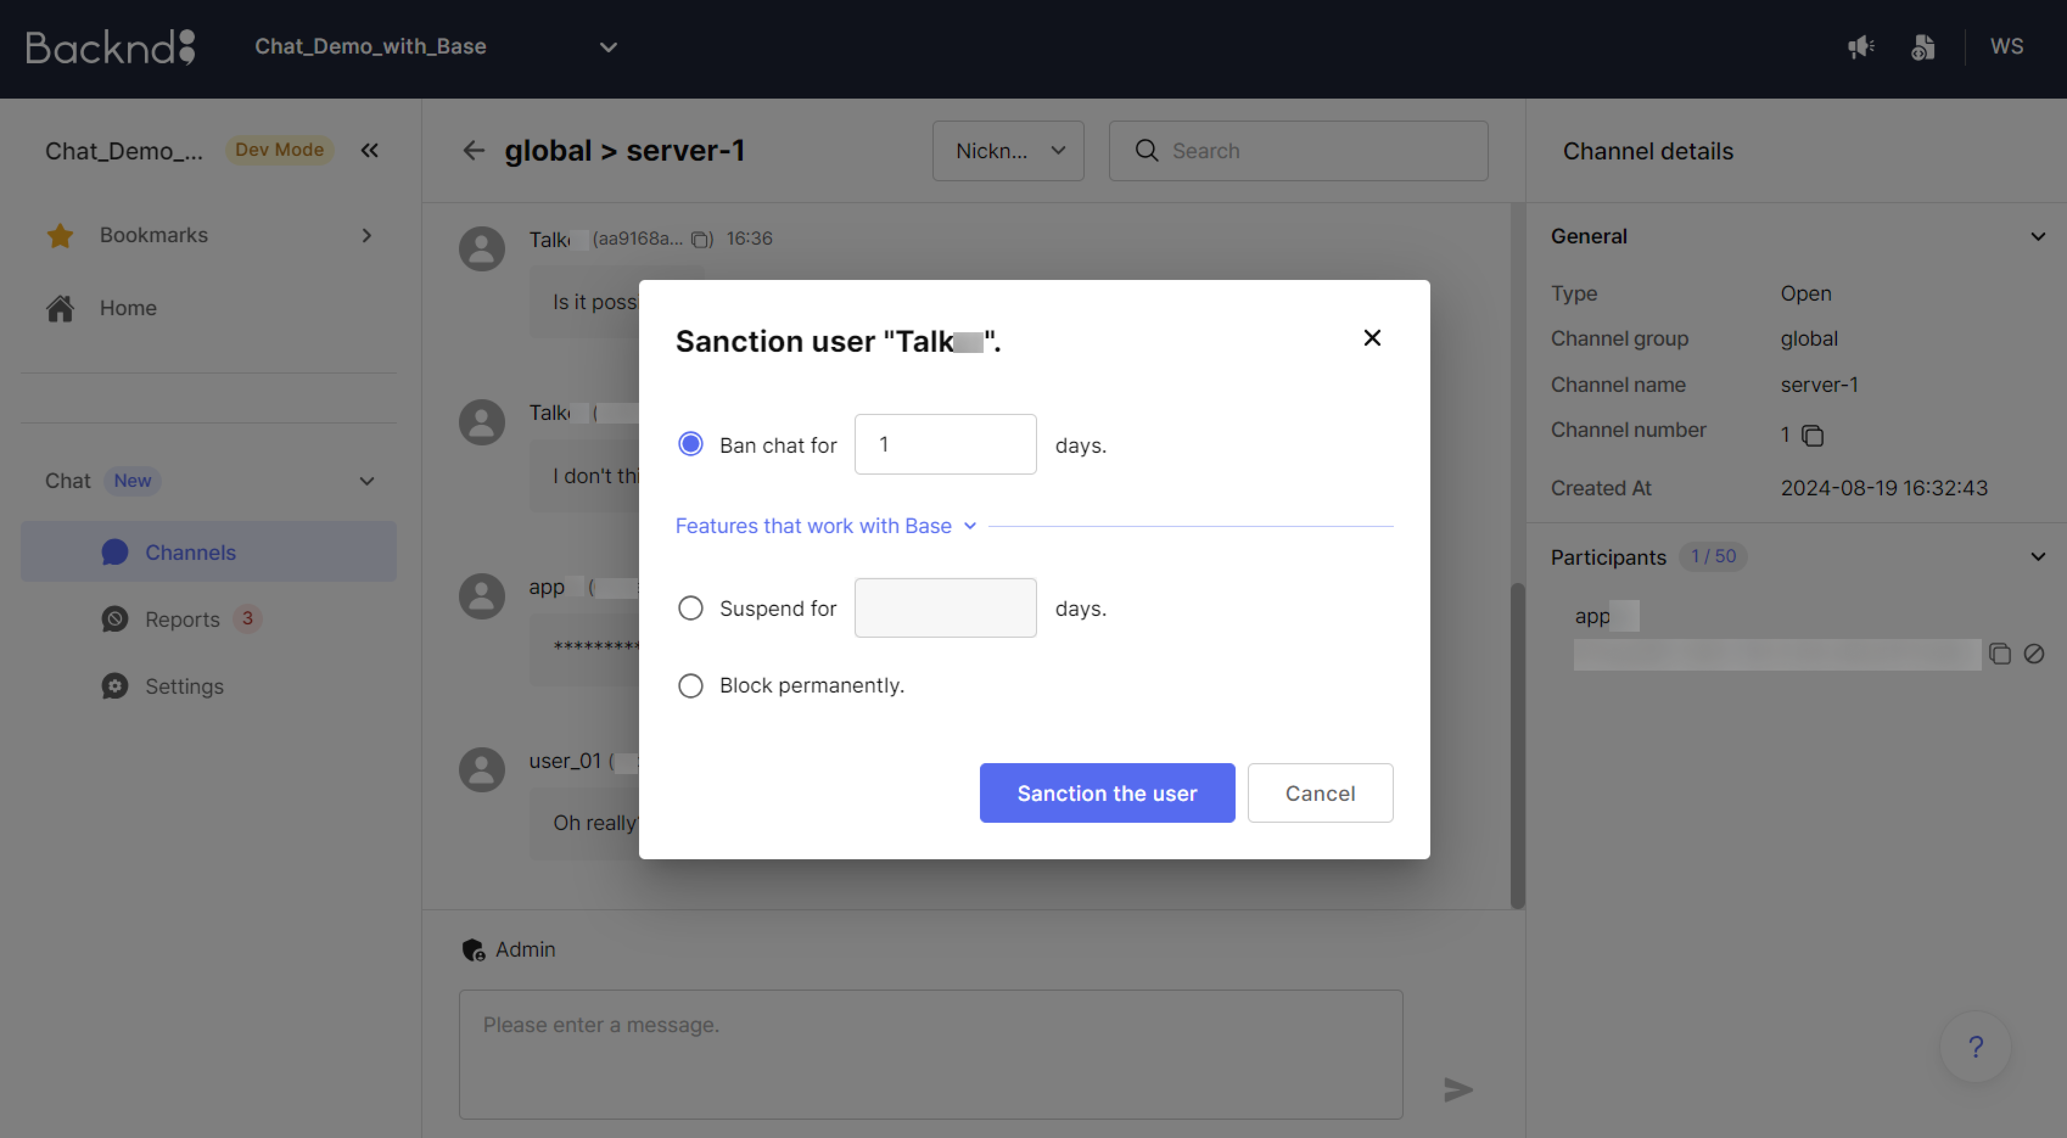Close the Sanction user dialog

pos(1372,338)
